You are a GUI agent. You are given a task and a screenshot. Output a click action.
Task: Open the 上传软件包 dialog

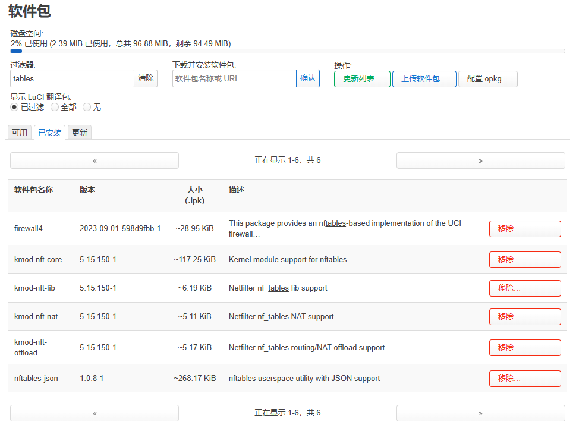point(424,79)
